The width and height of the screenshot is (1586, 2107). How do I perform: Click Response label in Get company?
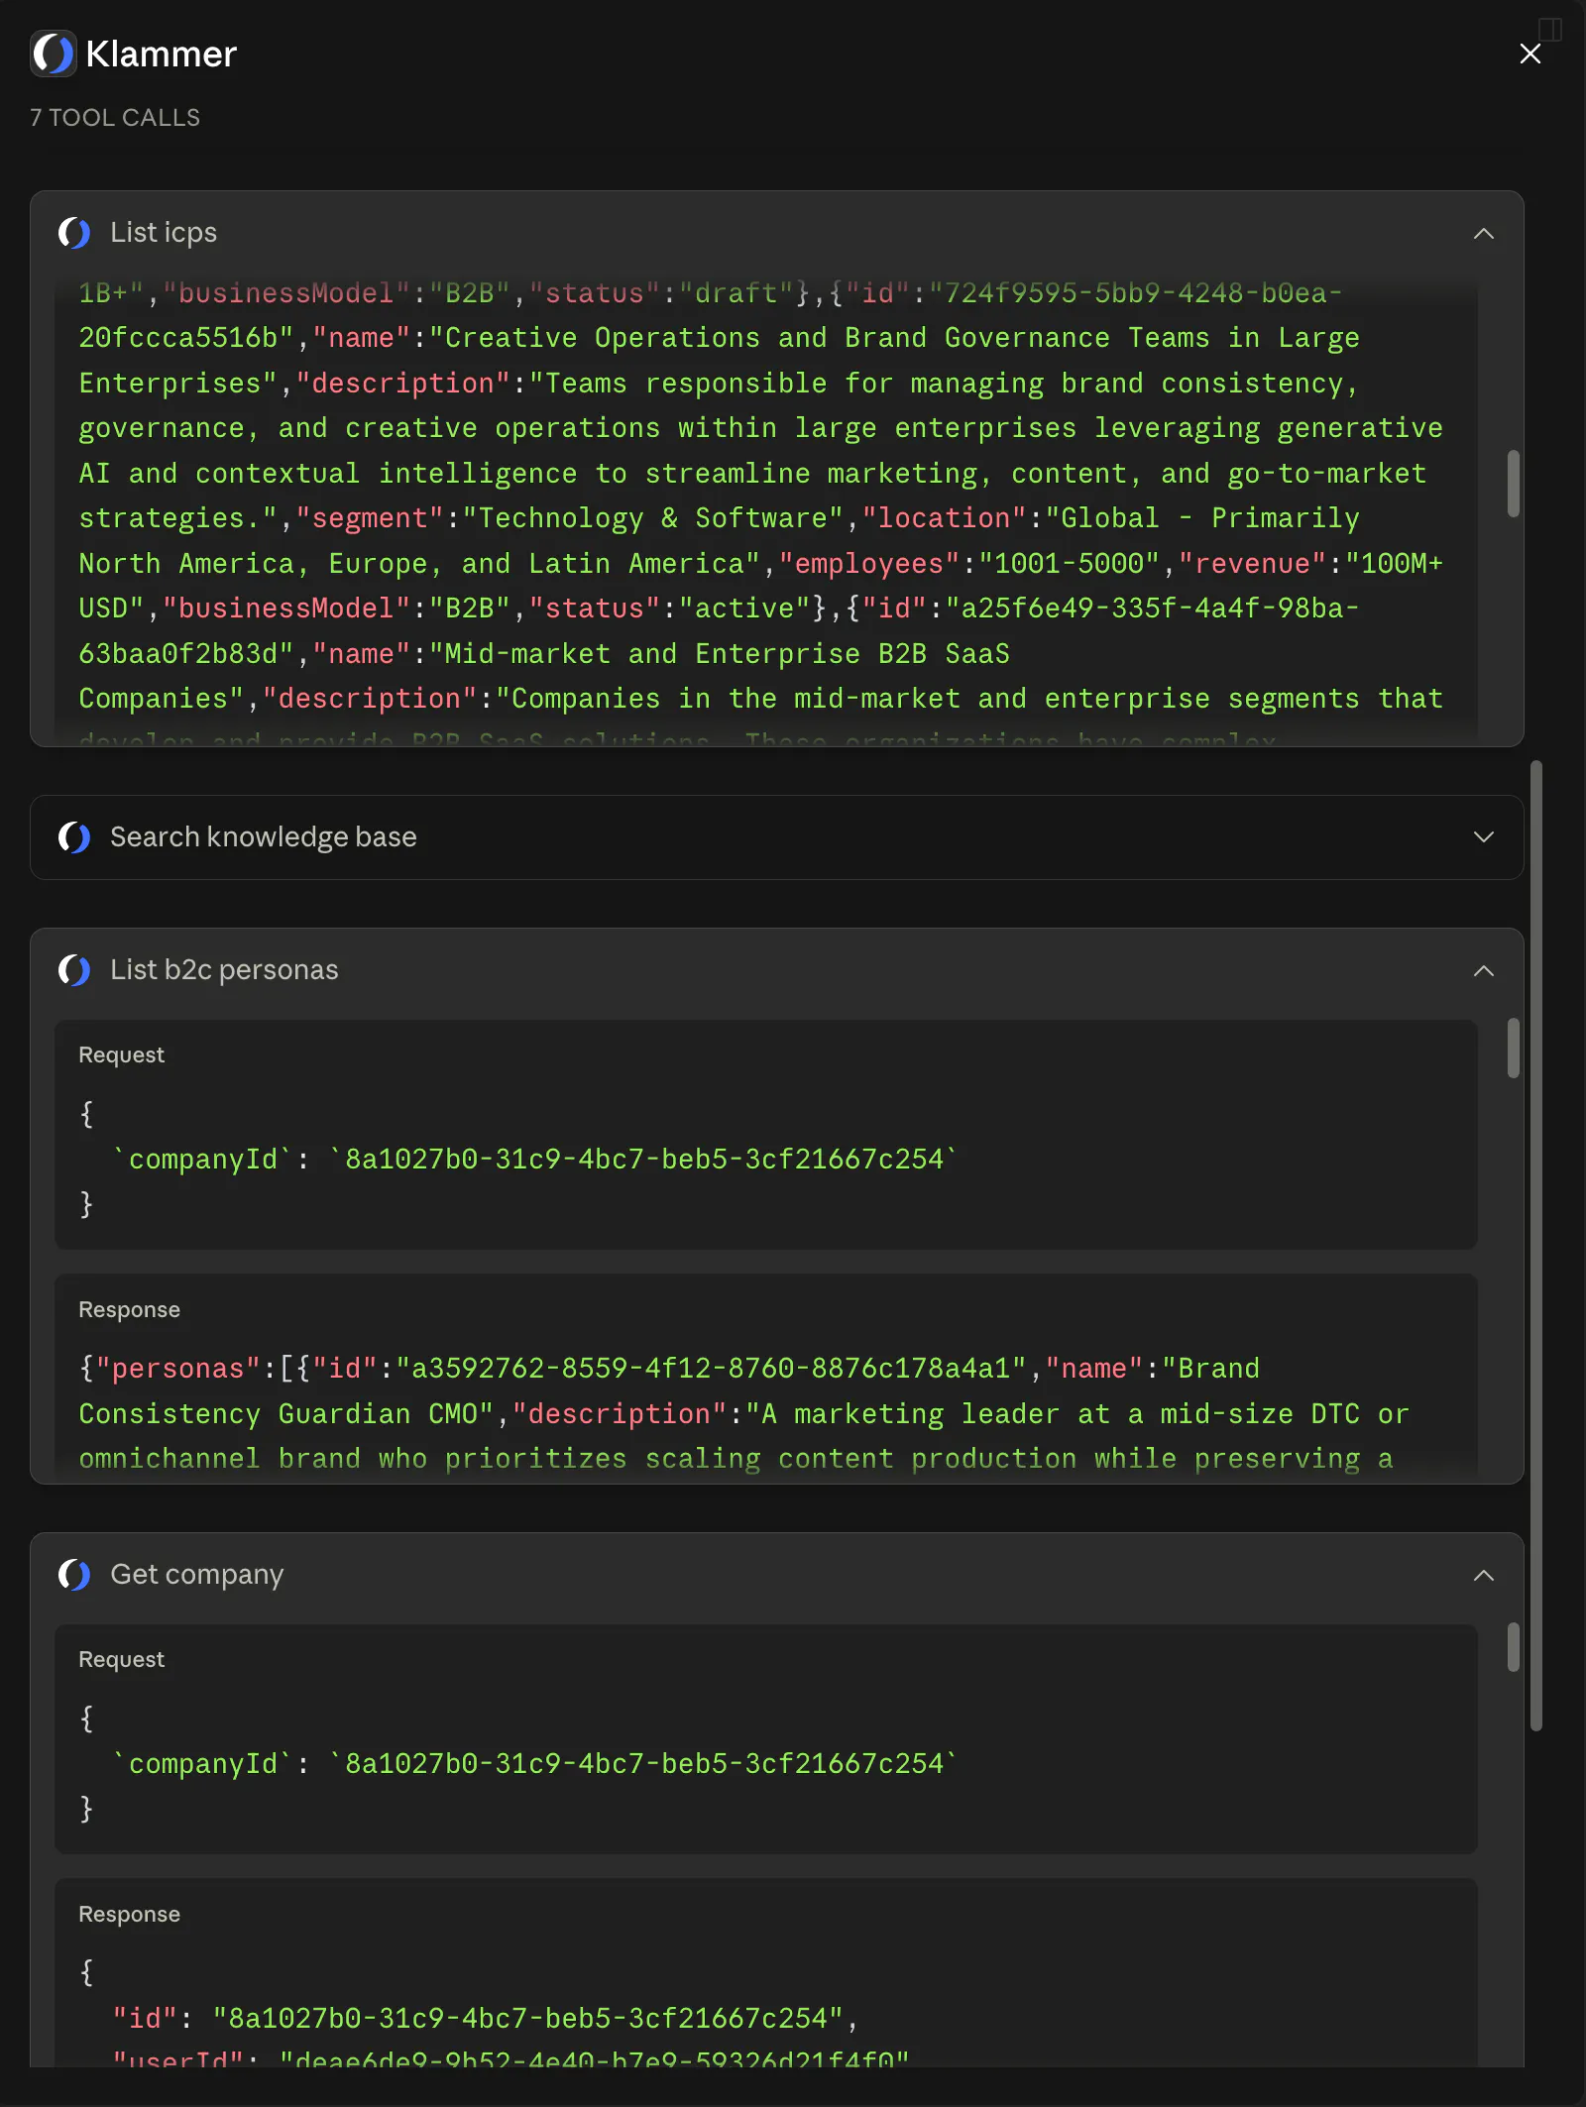pos(129,1914)
